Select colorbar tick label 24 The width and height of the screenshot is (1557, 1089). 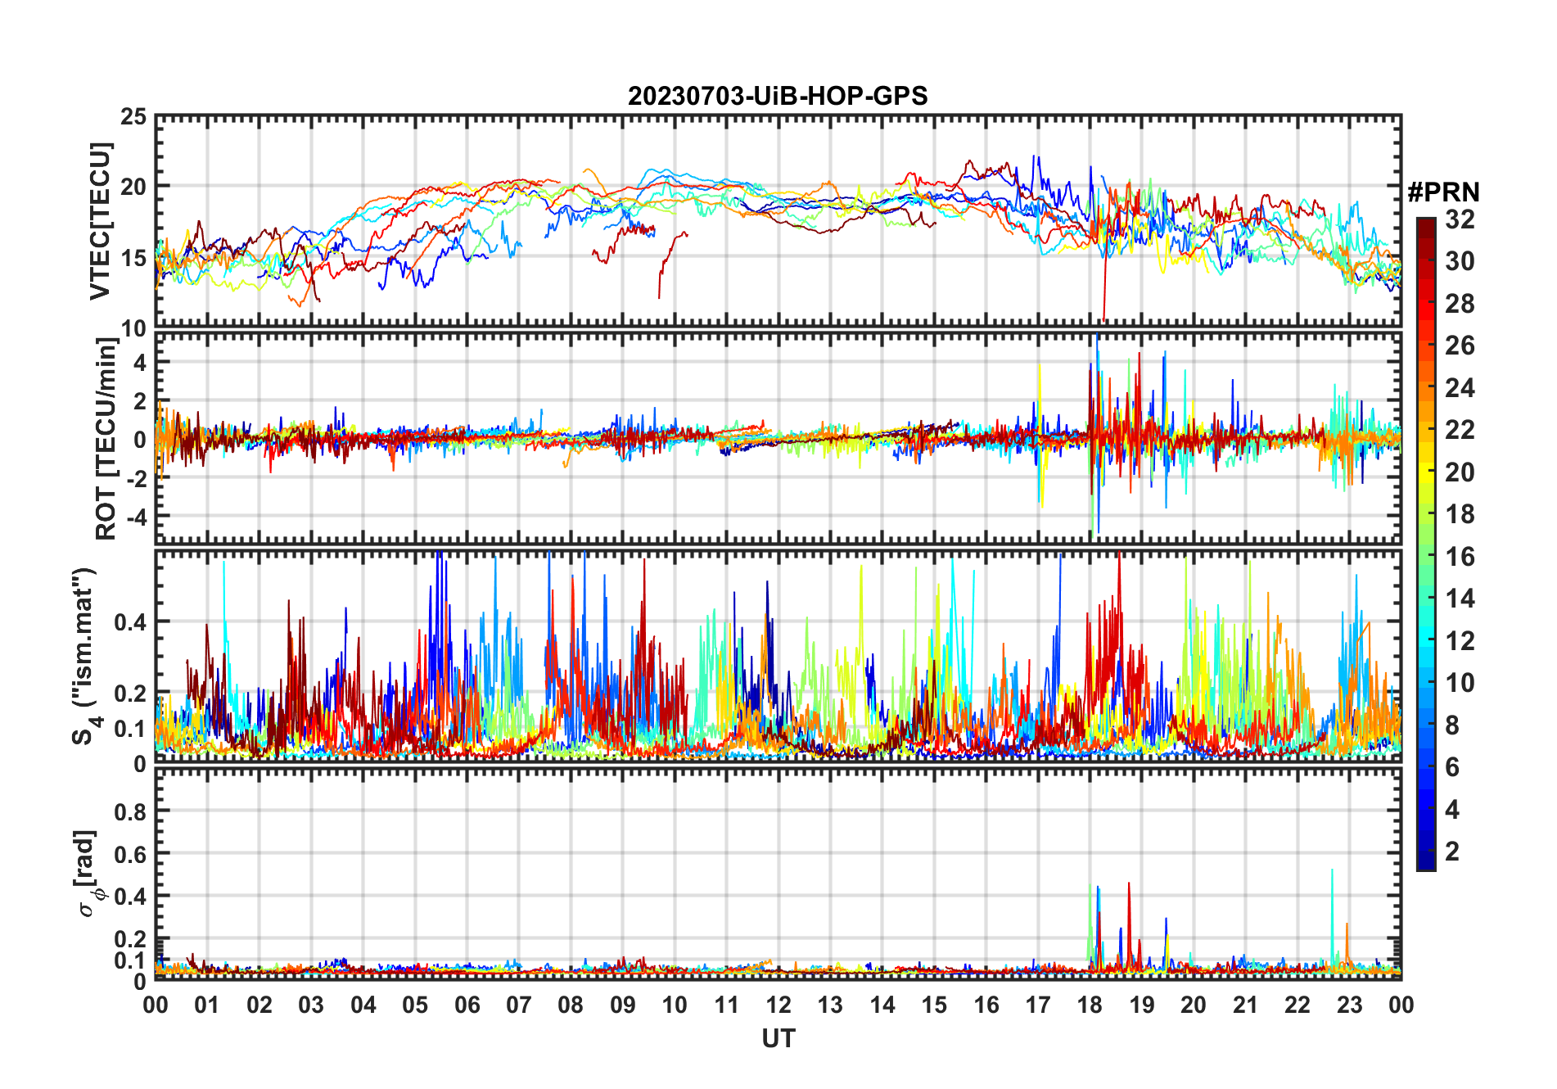click(x=1460, y=387)
